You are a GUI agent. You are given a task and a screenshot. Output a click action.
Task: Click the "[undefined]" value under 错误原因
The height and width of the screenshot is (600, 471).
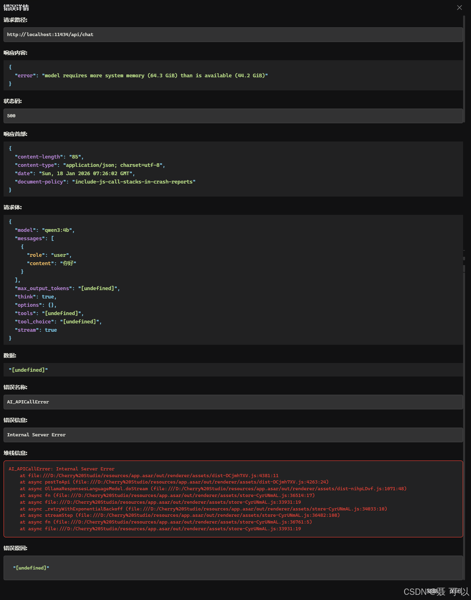[31, 568]
